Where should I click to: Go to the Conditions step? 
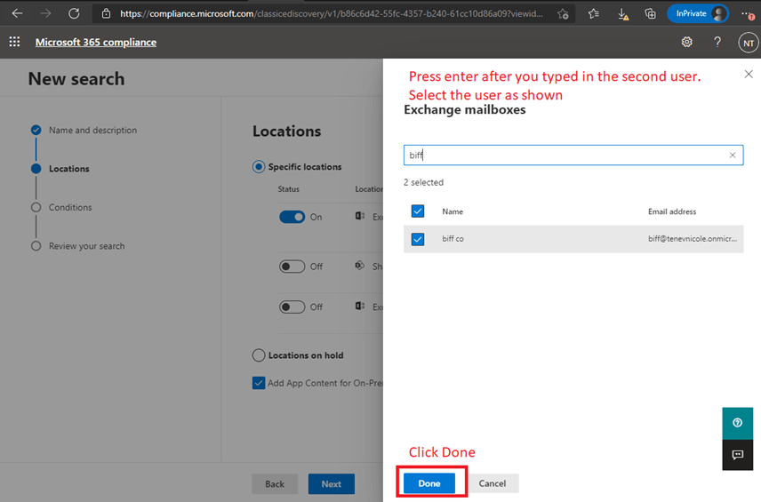pos(70,207)
